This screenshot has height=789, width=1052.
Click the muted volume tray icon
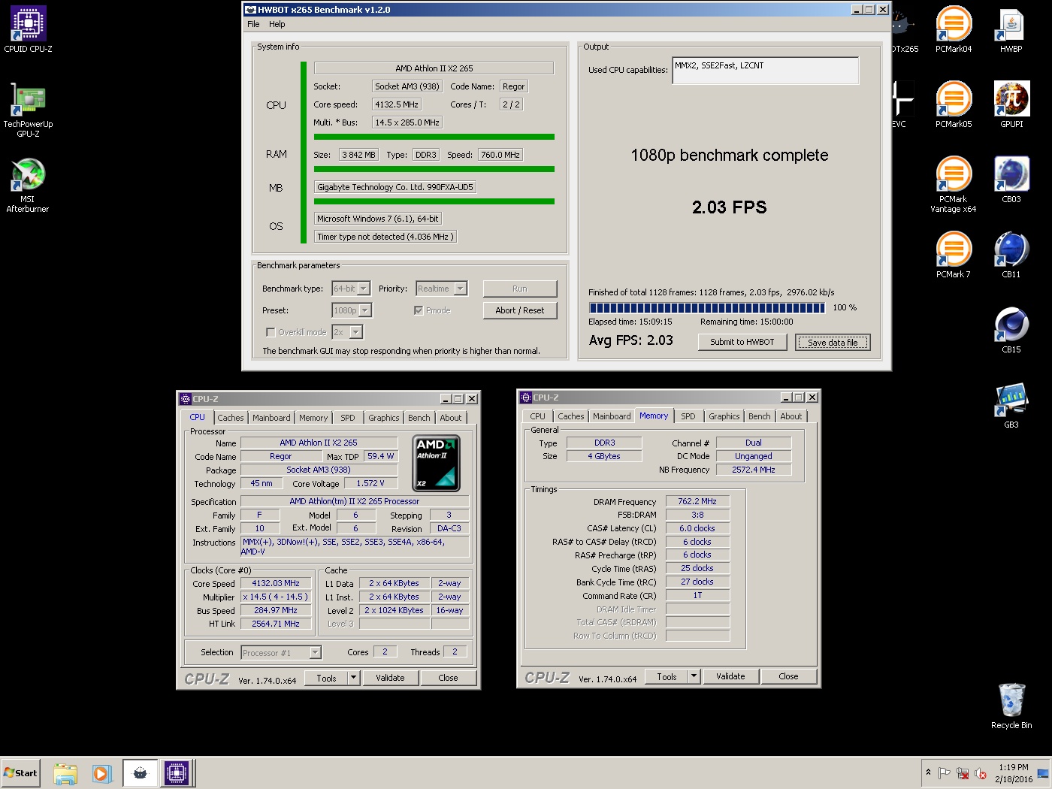pos(981,773)
